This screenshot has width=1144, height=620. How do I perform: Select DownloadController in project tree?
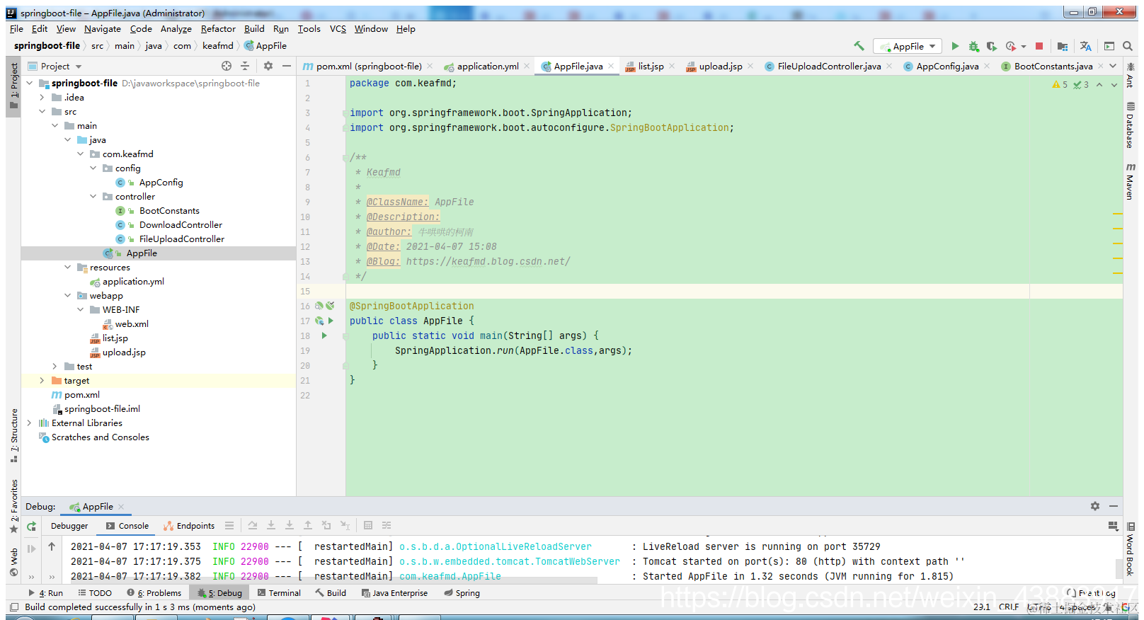pyautogui.click(x=181, y=224)
